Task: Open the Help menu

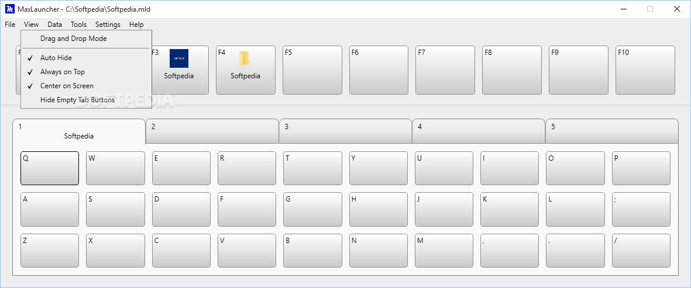Action: 136,25
